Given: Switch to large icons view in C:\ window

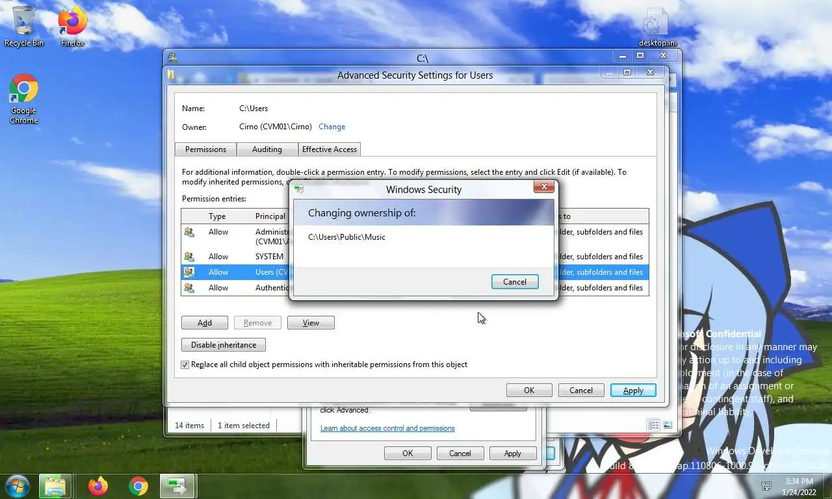Looking at the screenshot, I should 668,425.
